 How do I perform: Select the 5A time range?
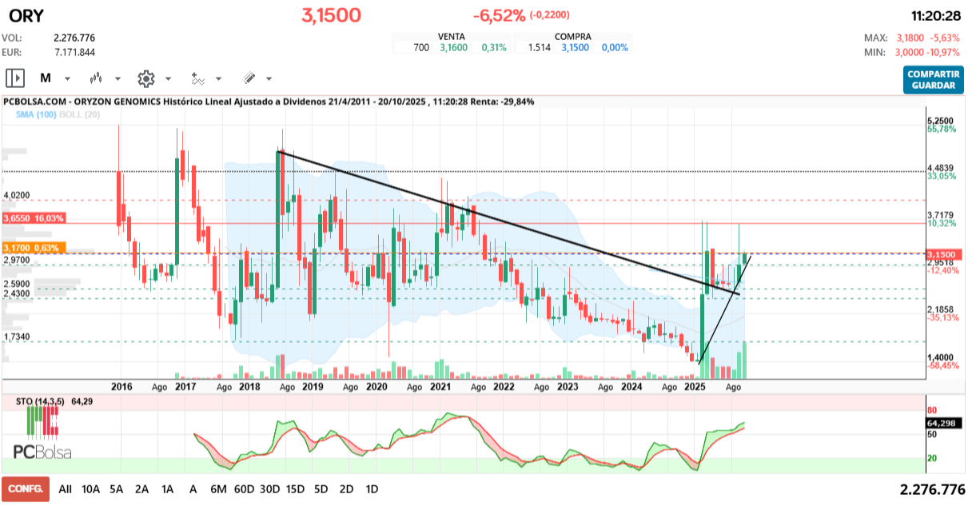coord(117,488)
